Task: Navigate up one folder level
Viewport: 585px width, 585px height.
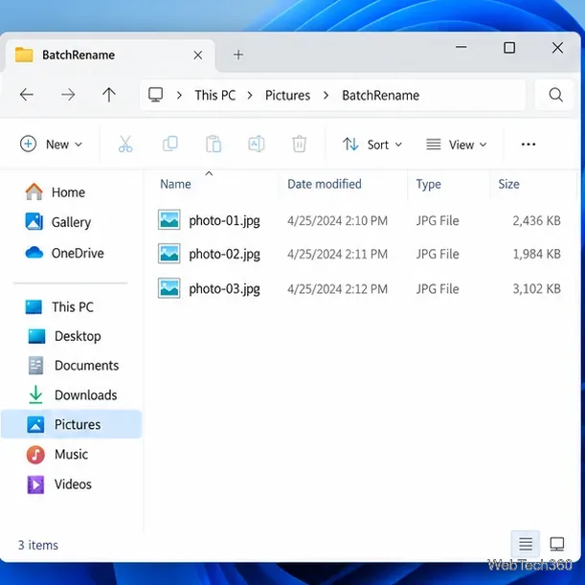Action: click(109, 95)
